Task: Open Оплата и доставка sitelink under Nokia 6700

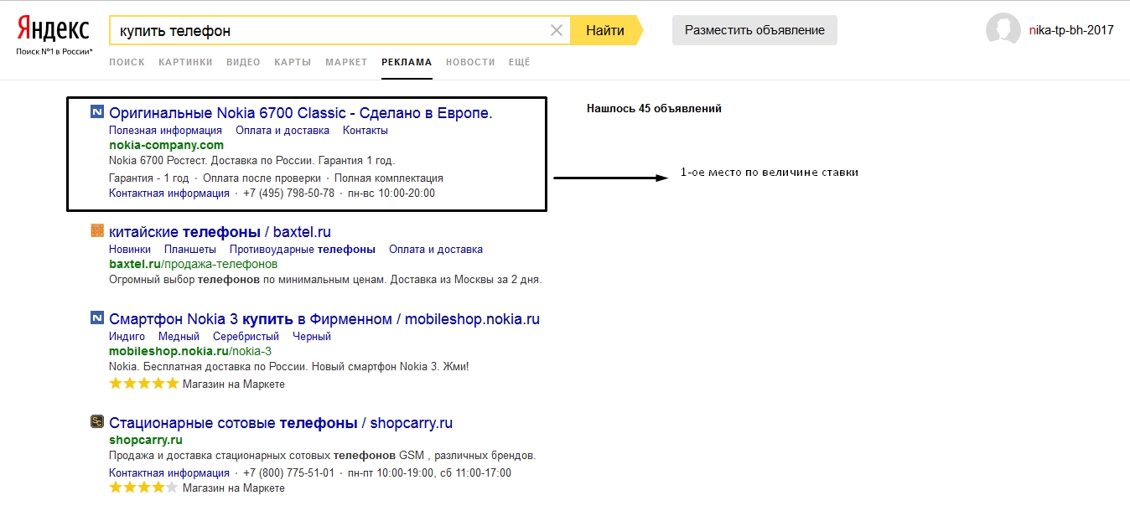Action: pos(282,130)
